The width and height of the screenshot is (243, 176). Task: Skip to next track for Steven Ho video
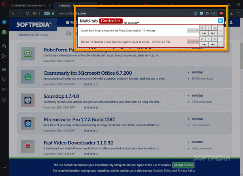point(213,44)
